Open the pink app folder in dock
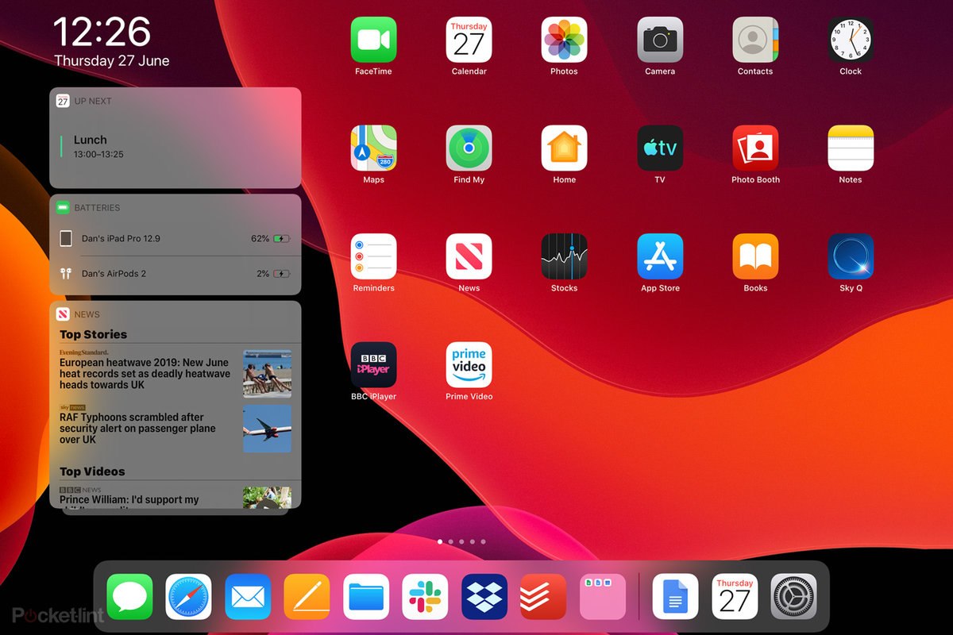953x635 pixels. [x=603, y=597]
